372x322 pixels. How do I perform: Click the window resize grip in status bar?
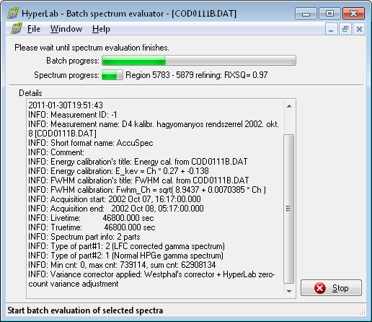click(x=362, y=312)
